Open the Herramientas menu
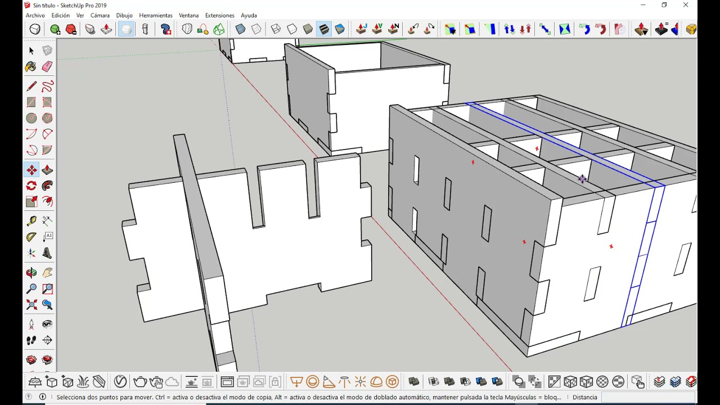Viewport: 720px width, 405px height. click(156, 15)
